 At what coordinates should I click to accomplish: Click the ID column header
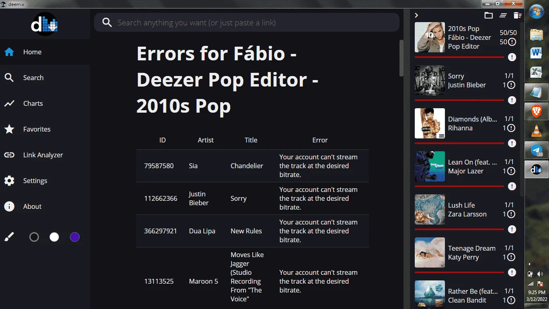point(162,140)
